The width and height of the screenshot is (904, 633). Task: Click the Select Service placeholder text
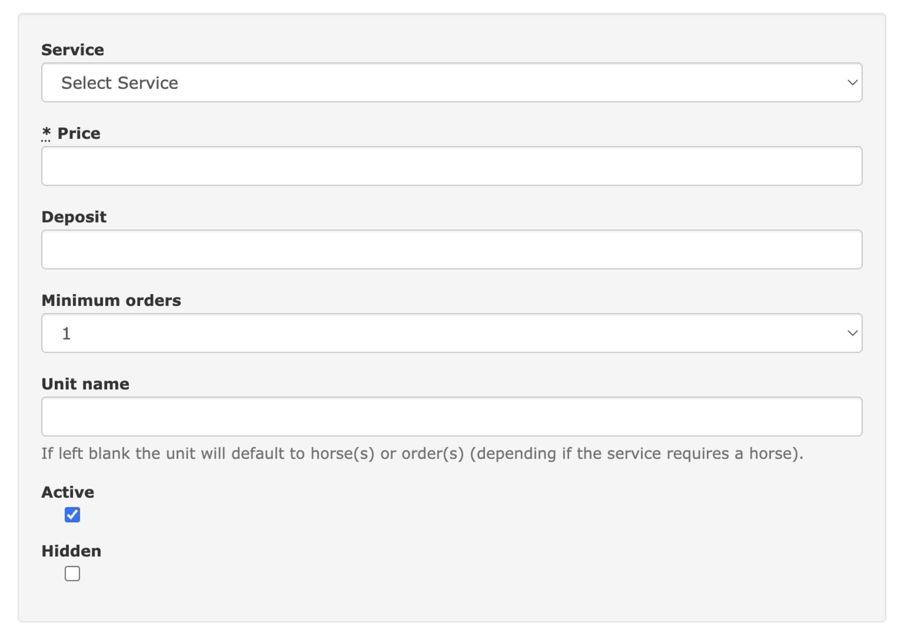click(120, 83)
